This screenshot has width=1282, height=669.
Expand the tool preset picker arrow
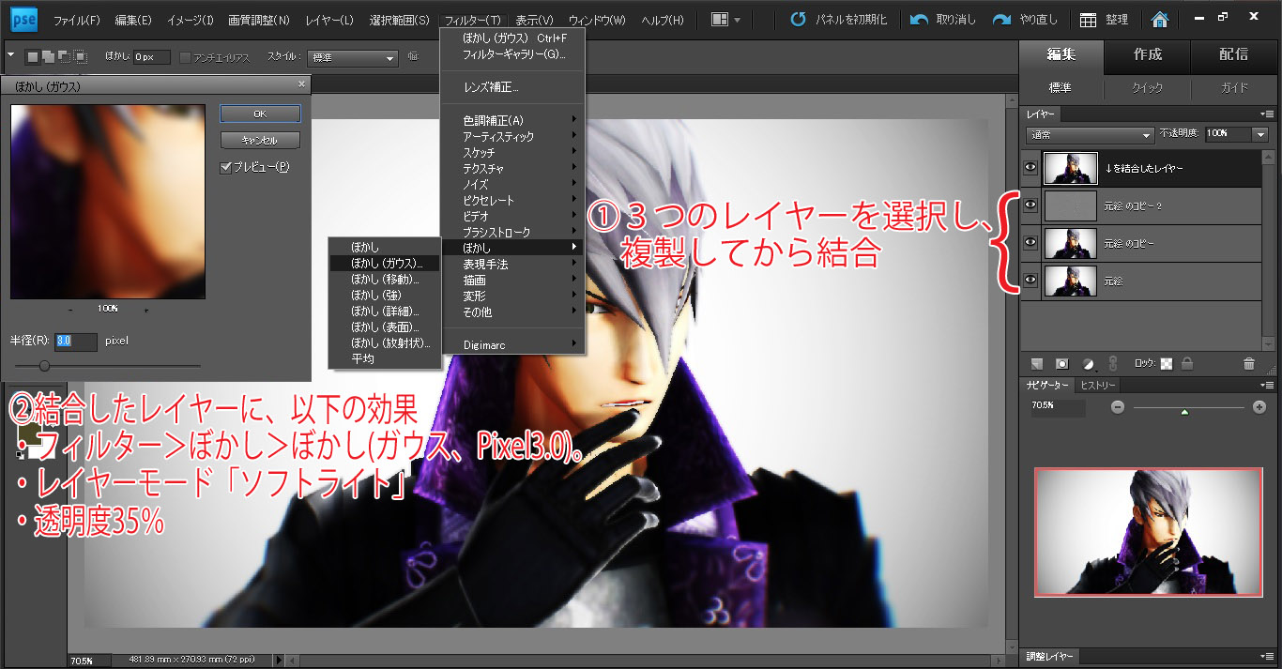click(x=10, y=56)
